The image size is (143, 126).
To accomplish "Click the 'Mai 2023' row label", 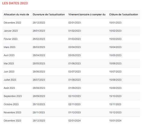I will [x=9, y=63].
